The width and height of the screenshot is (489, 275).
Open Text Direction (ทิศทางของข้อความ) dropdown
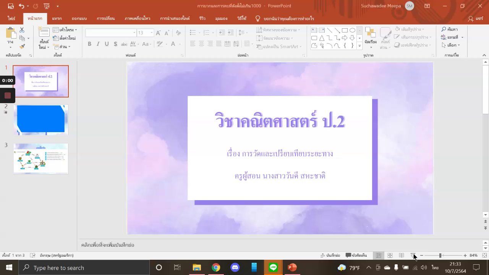point(278,30)
